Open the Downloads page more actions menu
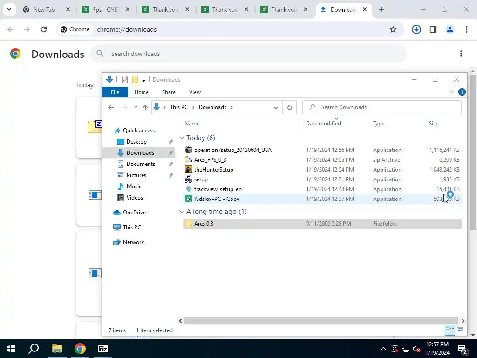This screenshot has width=477, height=358. click(x=461, y=54)
